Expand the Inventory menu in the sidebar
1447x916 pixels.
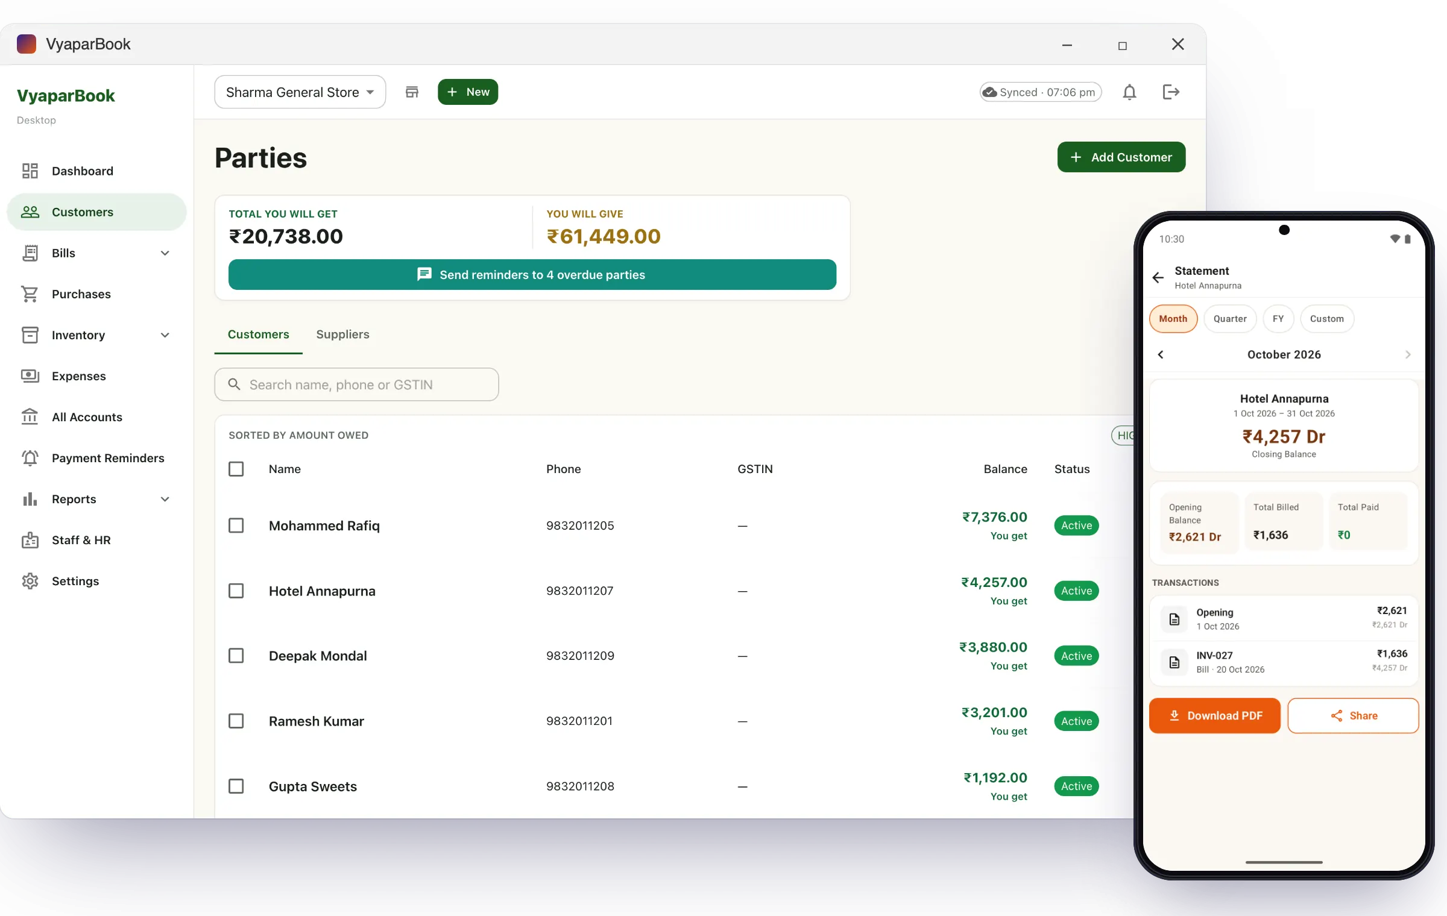tap(165, 335)
